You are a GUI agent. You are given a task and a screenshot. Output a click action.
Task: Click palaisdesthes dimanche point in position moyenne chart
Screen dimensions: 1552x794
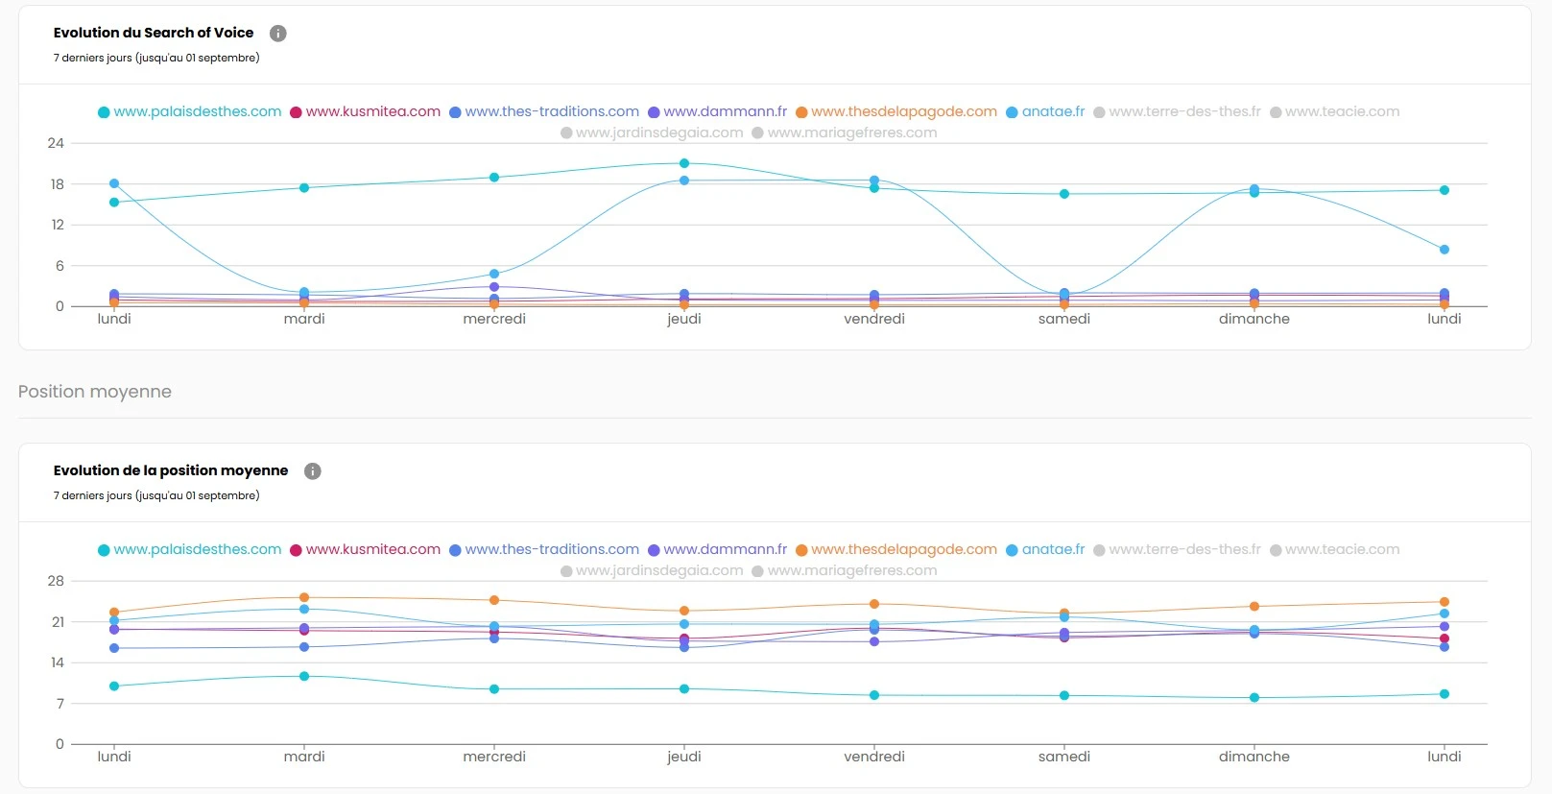click(1254, 698)
